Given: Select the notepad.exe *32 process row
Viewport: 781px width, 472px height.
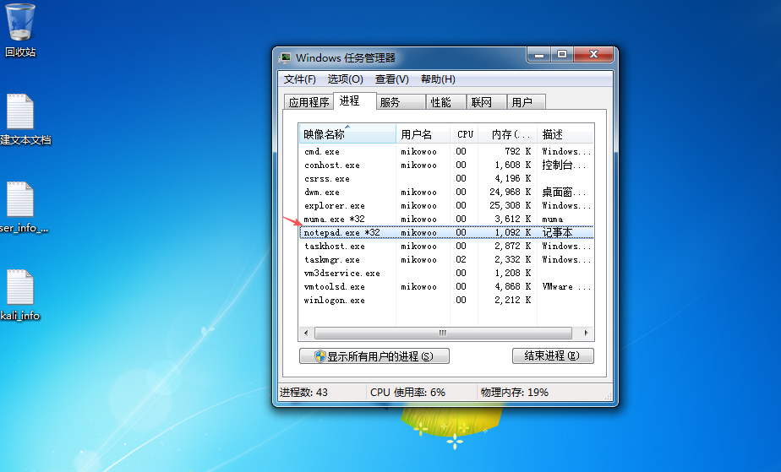Looking at the screenshot, I should (x=446, y=232).
